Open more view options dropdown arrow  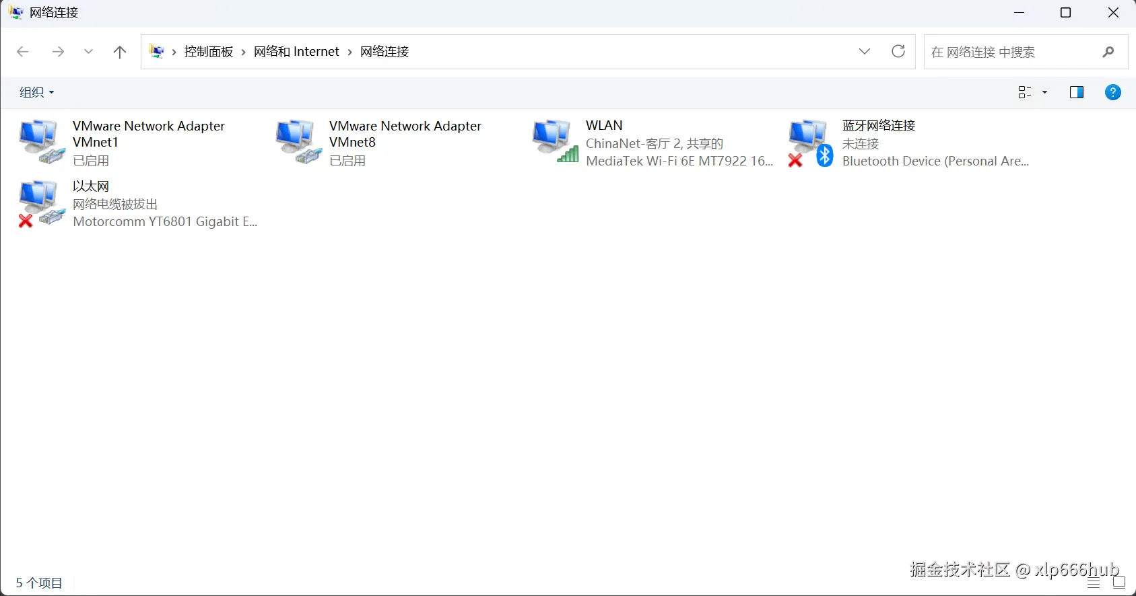pos(1045,92)
